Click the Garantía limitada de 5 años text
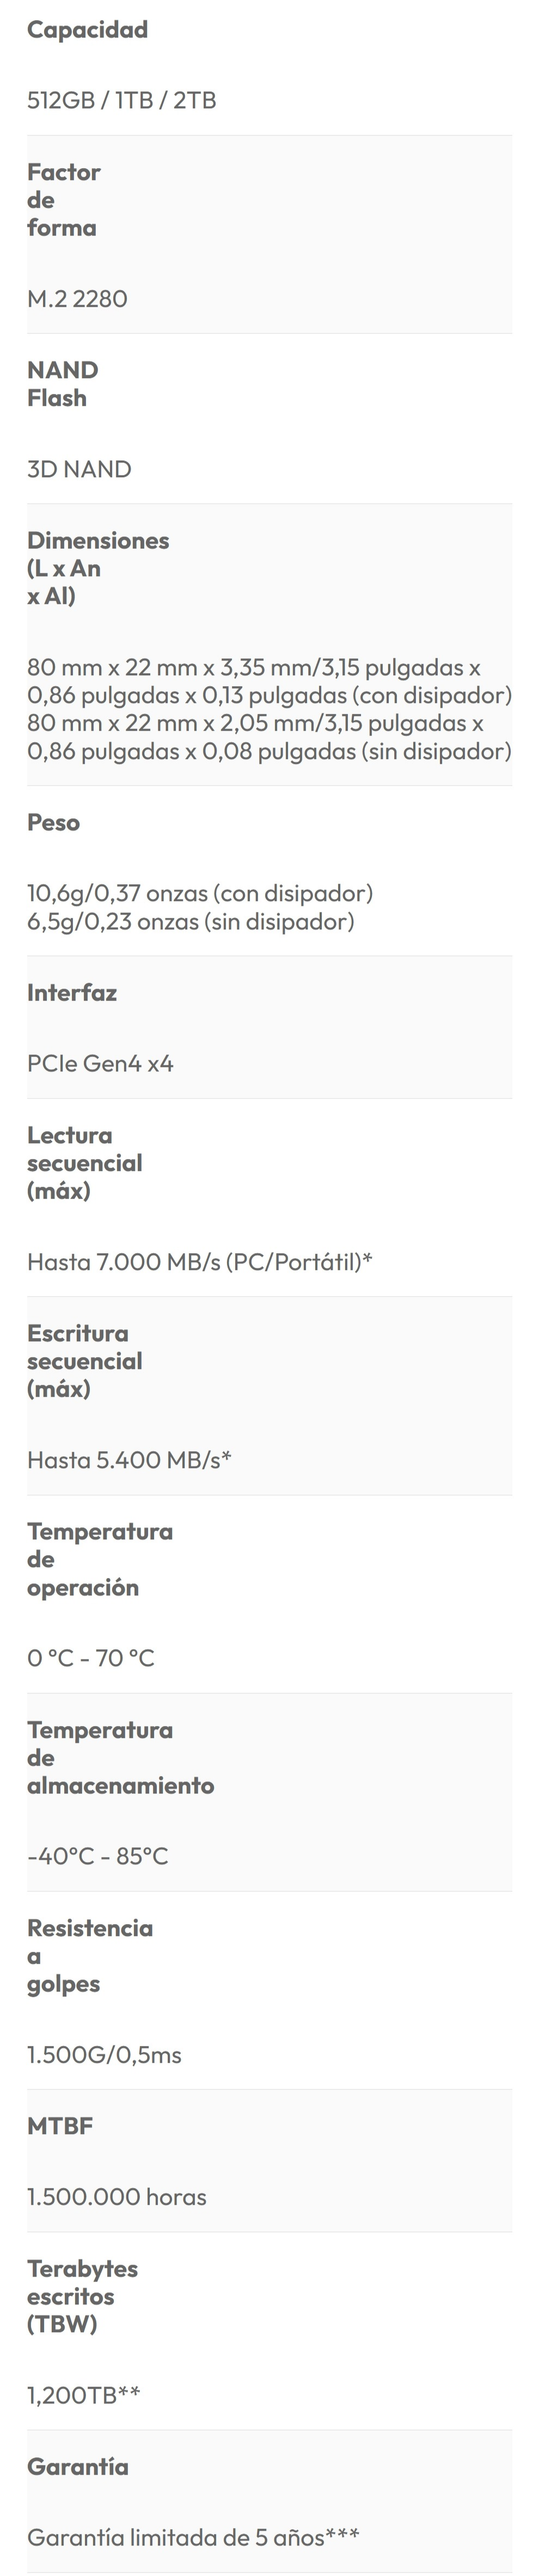The height and width of the screenshot is (2576, 539). click(192, 2537)
